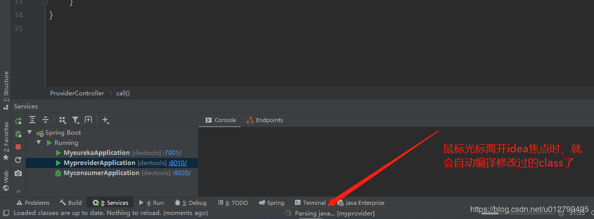This screenshot has height=219, width=594.
Task: Open the Web side panel
Action: pos(6,181)
